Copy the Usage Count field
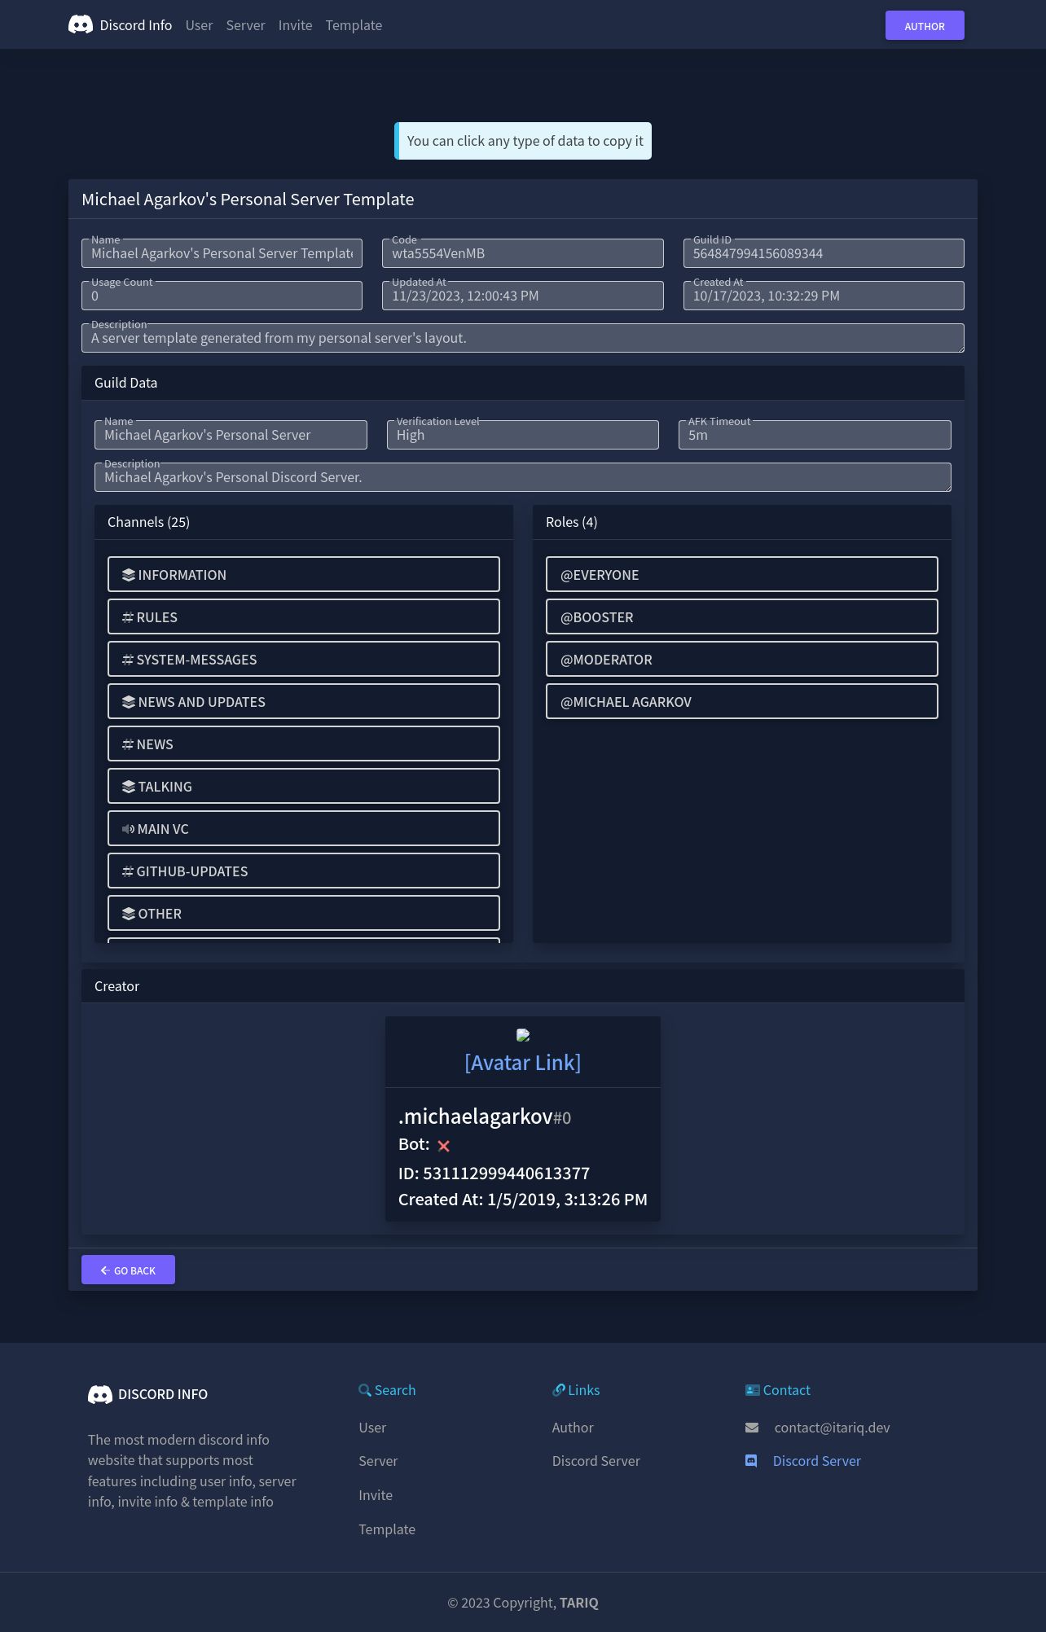This screenshot has width=1046, height=1632. 222,296
